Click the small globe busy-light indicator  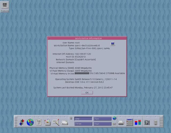(x=115, y=118)
